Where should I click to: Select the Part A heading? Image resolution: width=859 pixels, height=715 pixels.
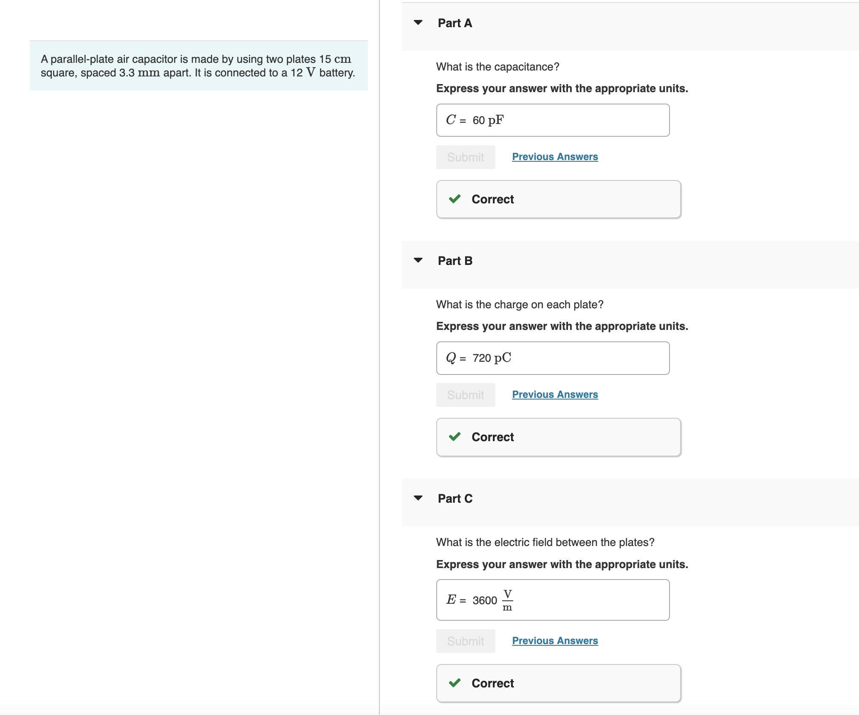(x=455, y=23)
